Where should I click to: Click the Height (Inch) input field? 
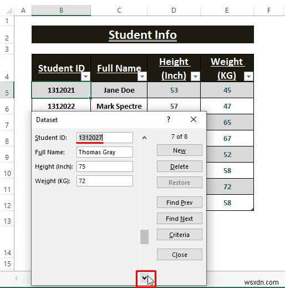tap(105, 166)
